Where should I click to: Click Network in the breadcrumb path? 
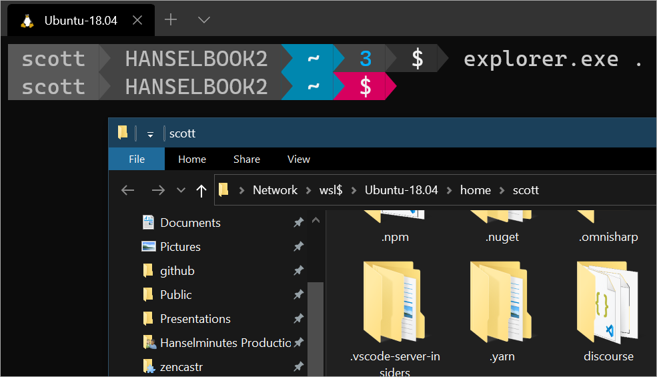pyautogui.click(x=275, y=190)
